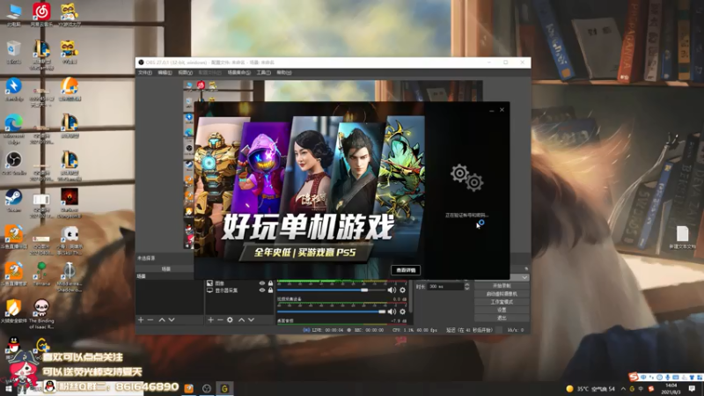This screenshot has width=704, height=396.
Task: Open the system tray overflow arrow
Action: [623, 389]
